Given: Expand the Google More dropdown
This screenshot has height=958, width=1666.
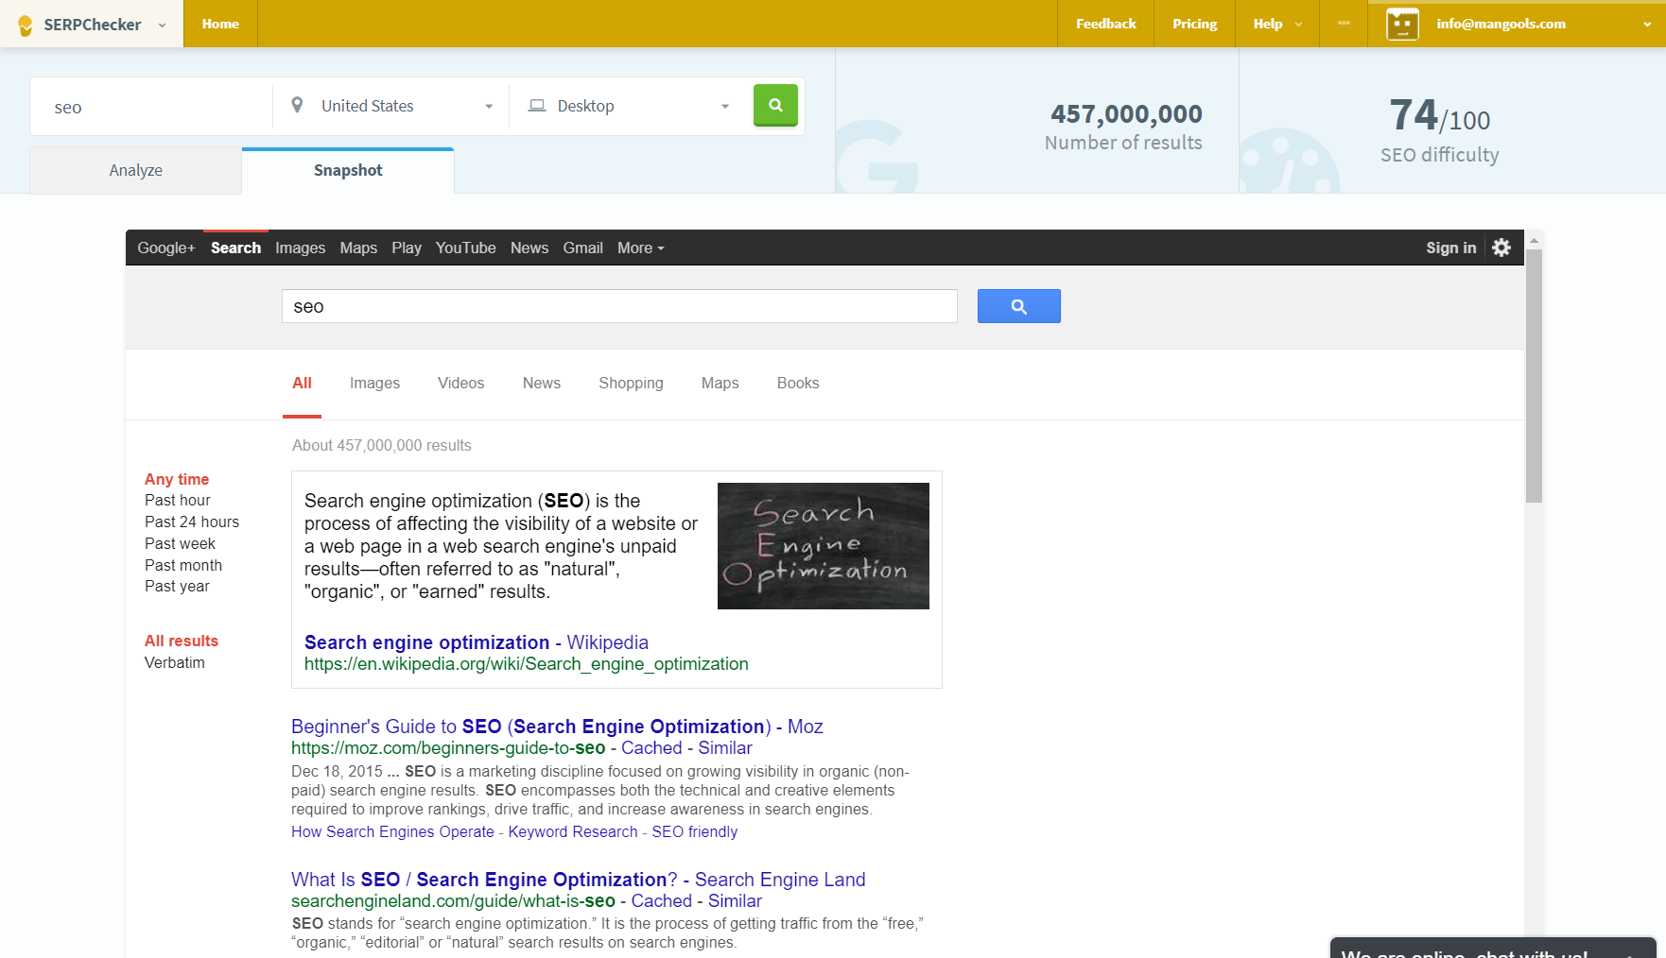Looking at the screenshot, I should pyautogui.click(x=640, y=248).
